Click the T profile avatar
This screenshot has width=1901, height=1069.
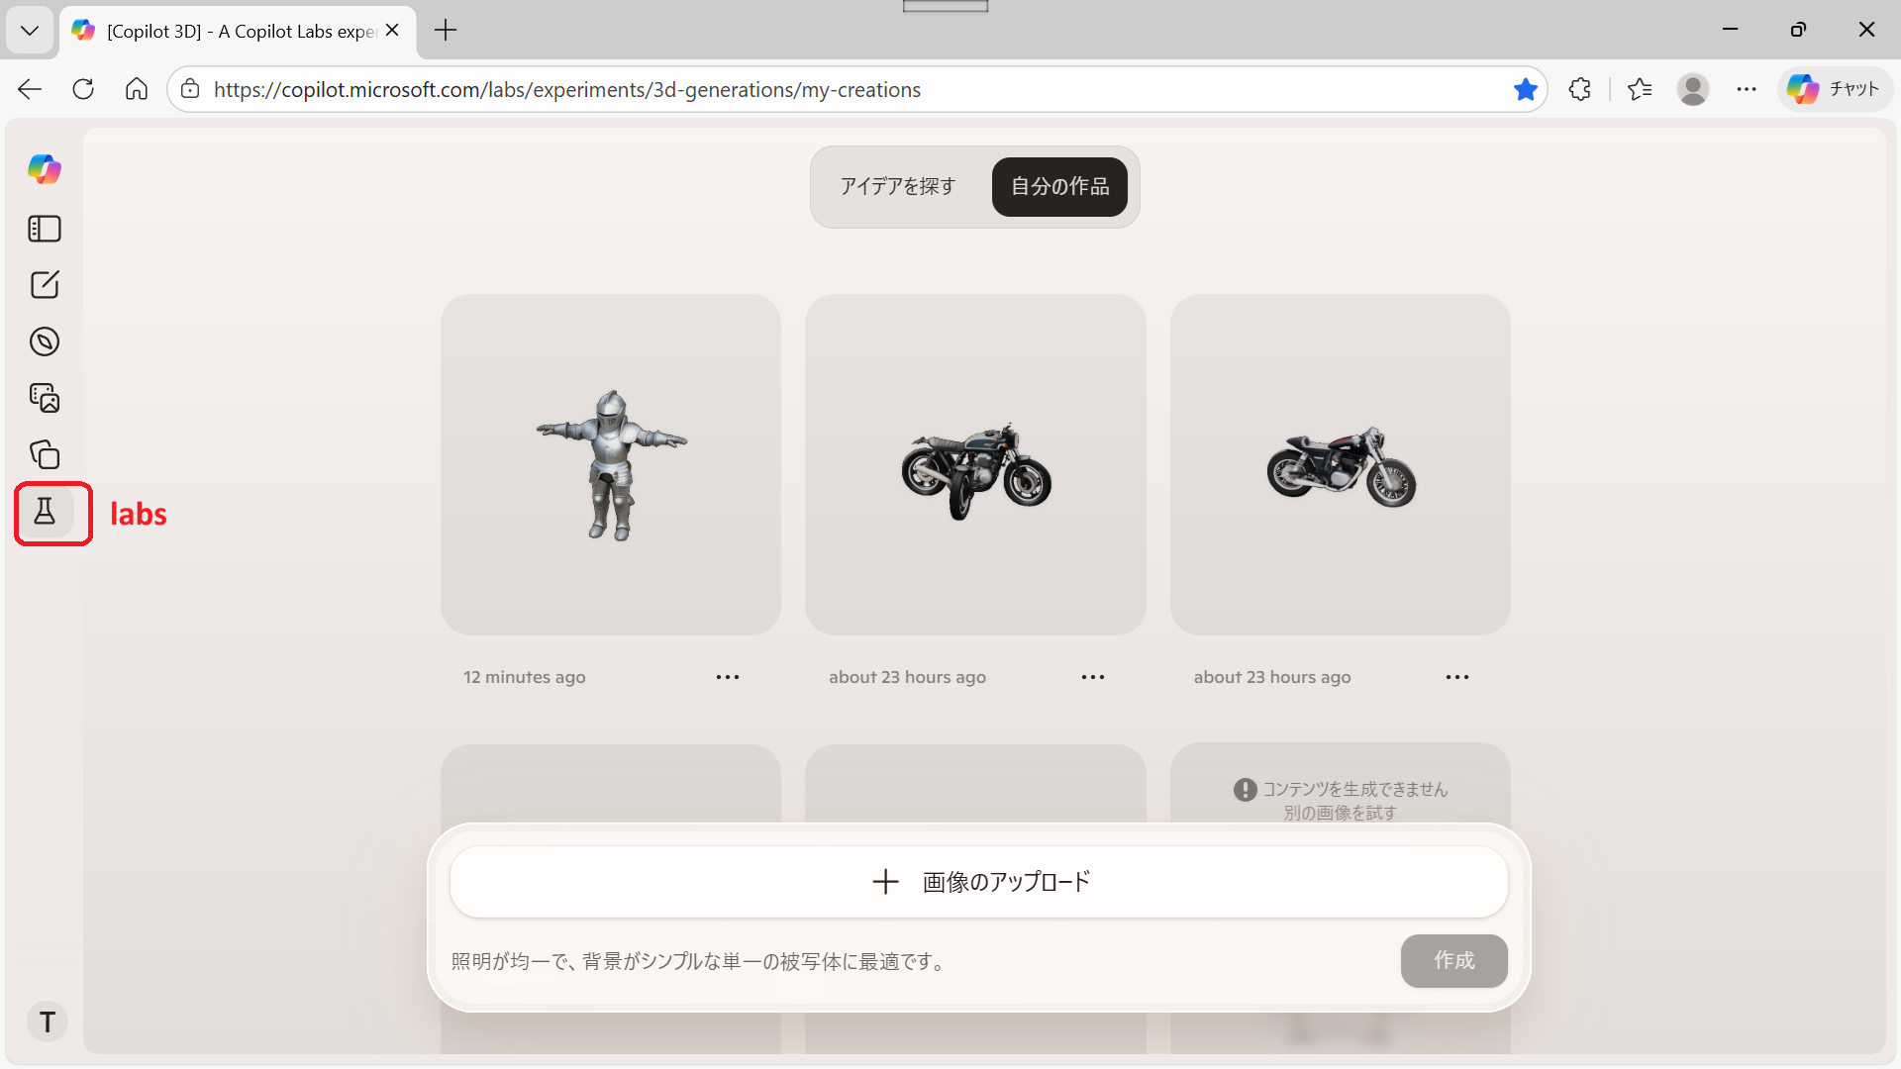click(47, 1021)
